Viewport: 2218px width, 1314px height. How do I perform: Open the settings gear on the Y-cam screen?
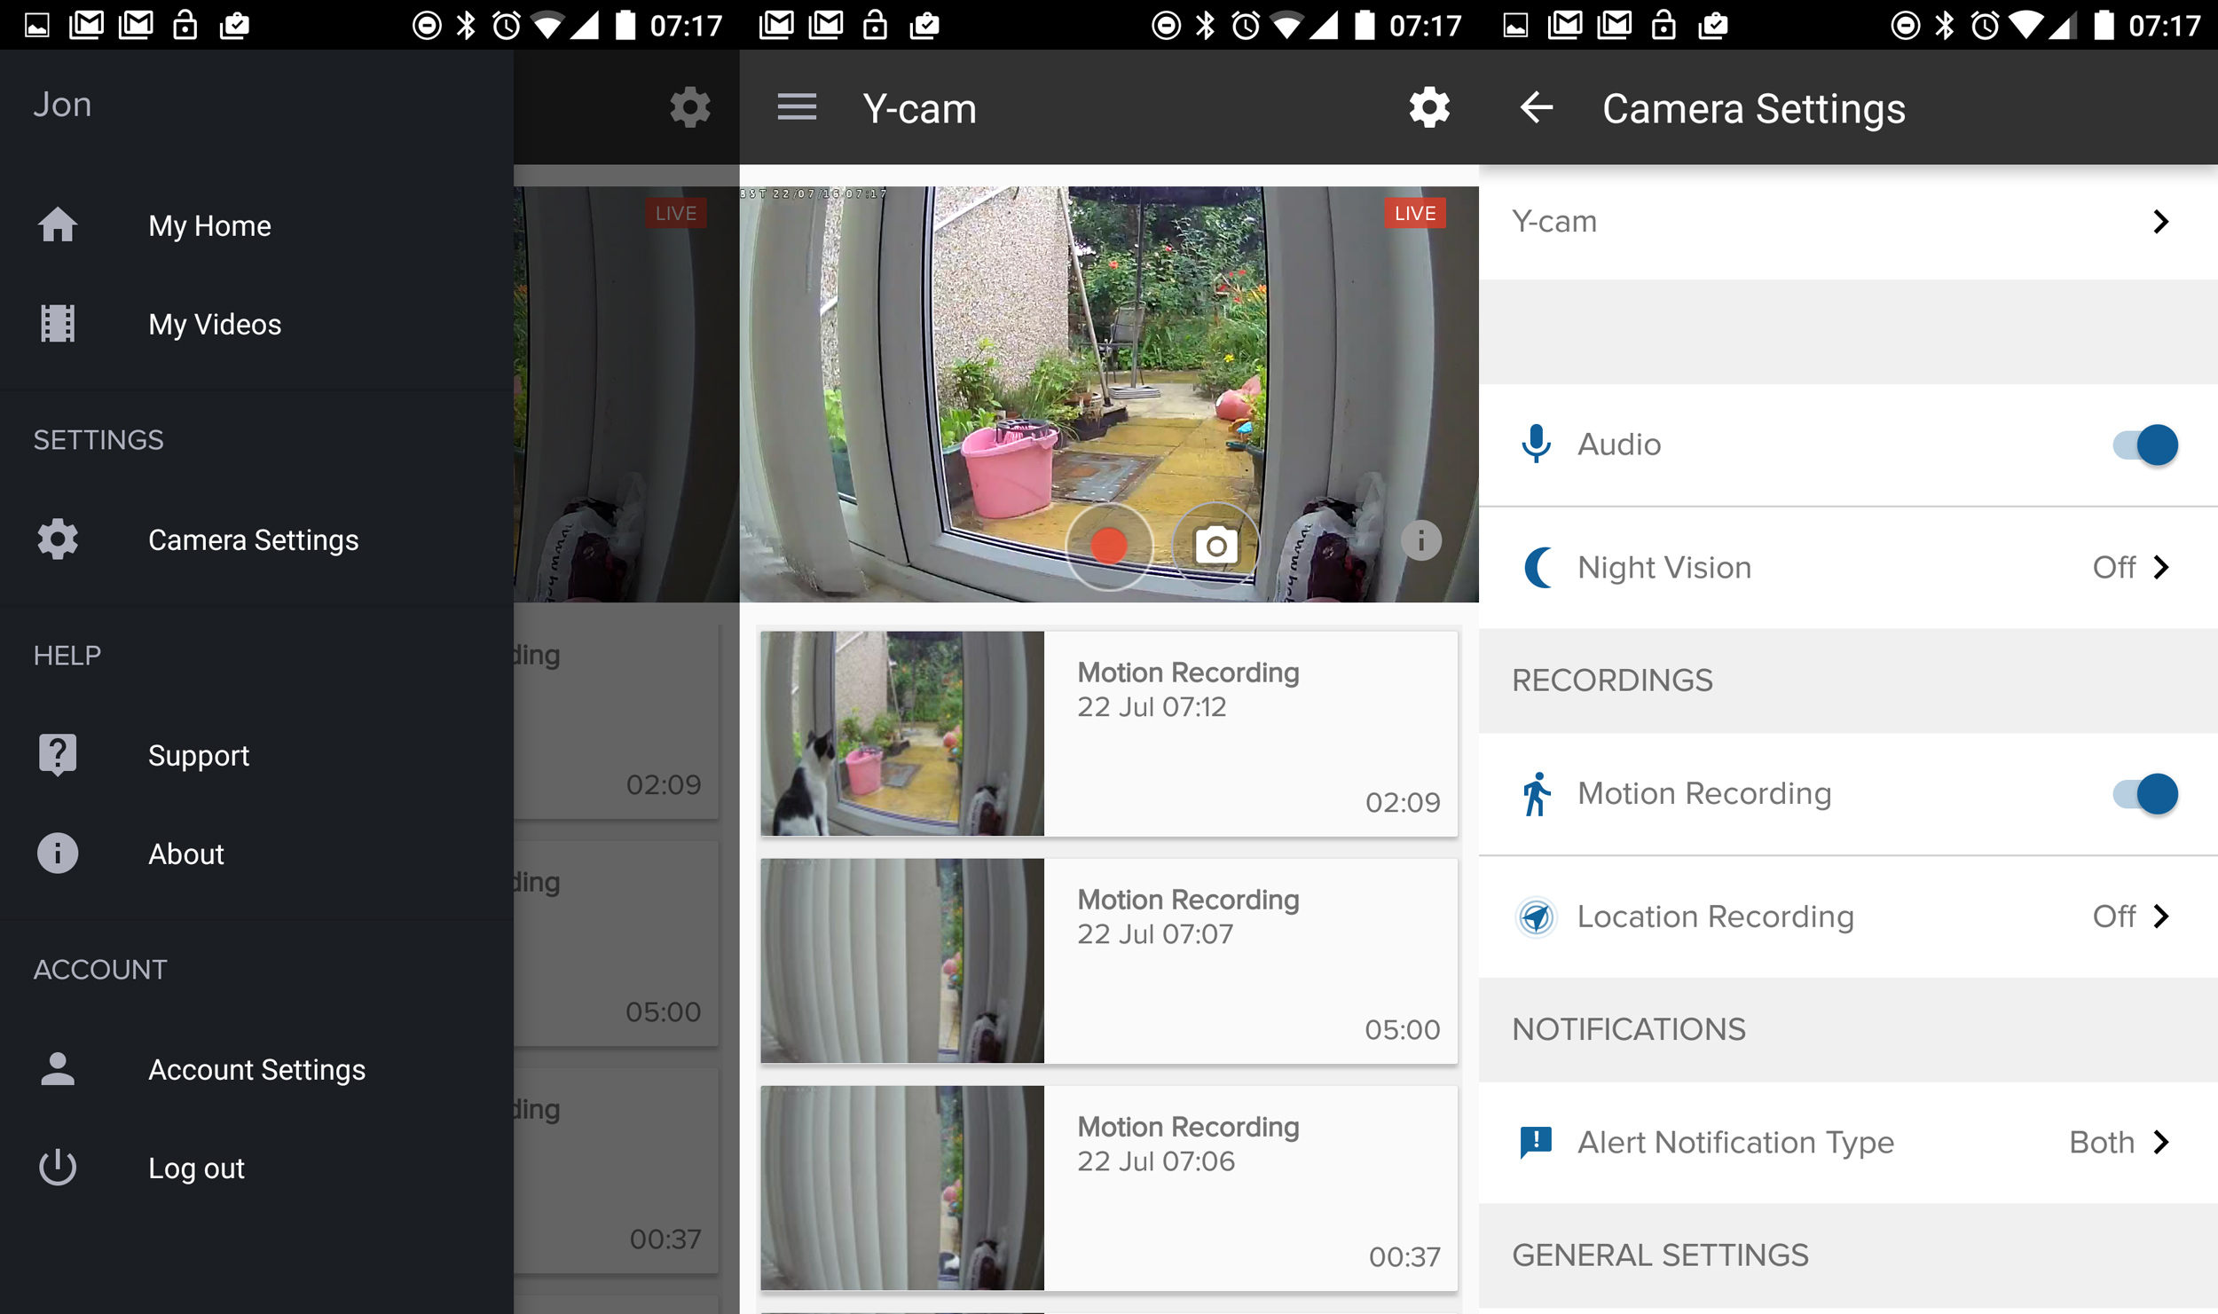[x=1428, y=106]
